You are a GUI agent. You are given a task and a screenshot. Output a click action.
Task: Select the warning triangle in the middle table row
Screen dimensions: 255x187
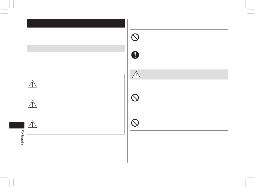coord(32,104)
